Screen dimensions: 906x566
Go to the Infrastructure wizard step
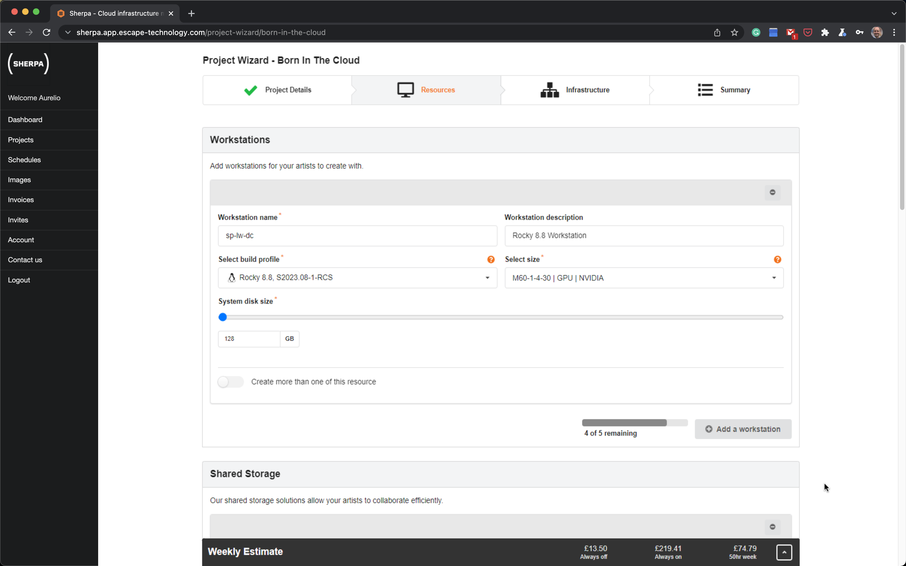point(575,90)
